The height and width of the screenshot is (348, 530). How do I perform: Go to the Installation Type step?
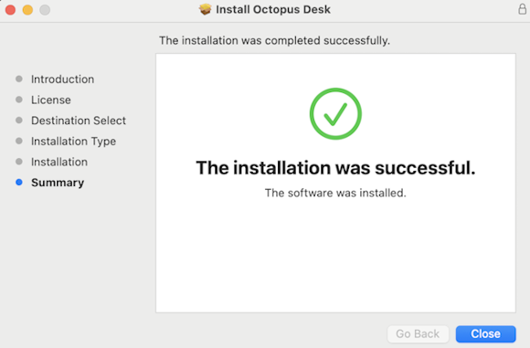(x=73, y=141)
